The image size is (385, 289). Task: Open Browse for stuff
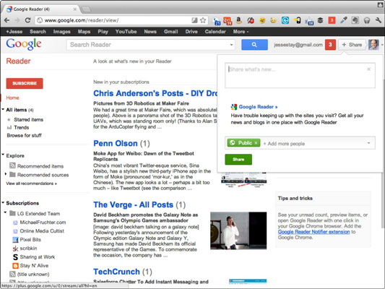pos(24,135)
